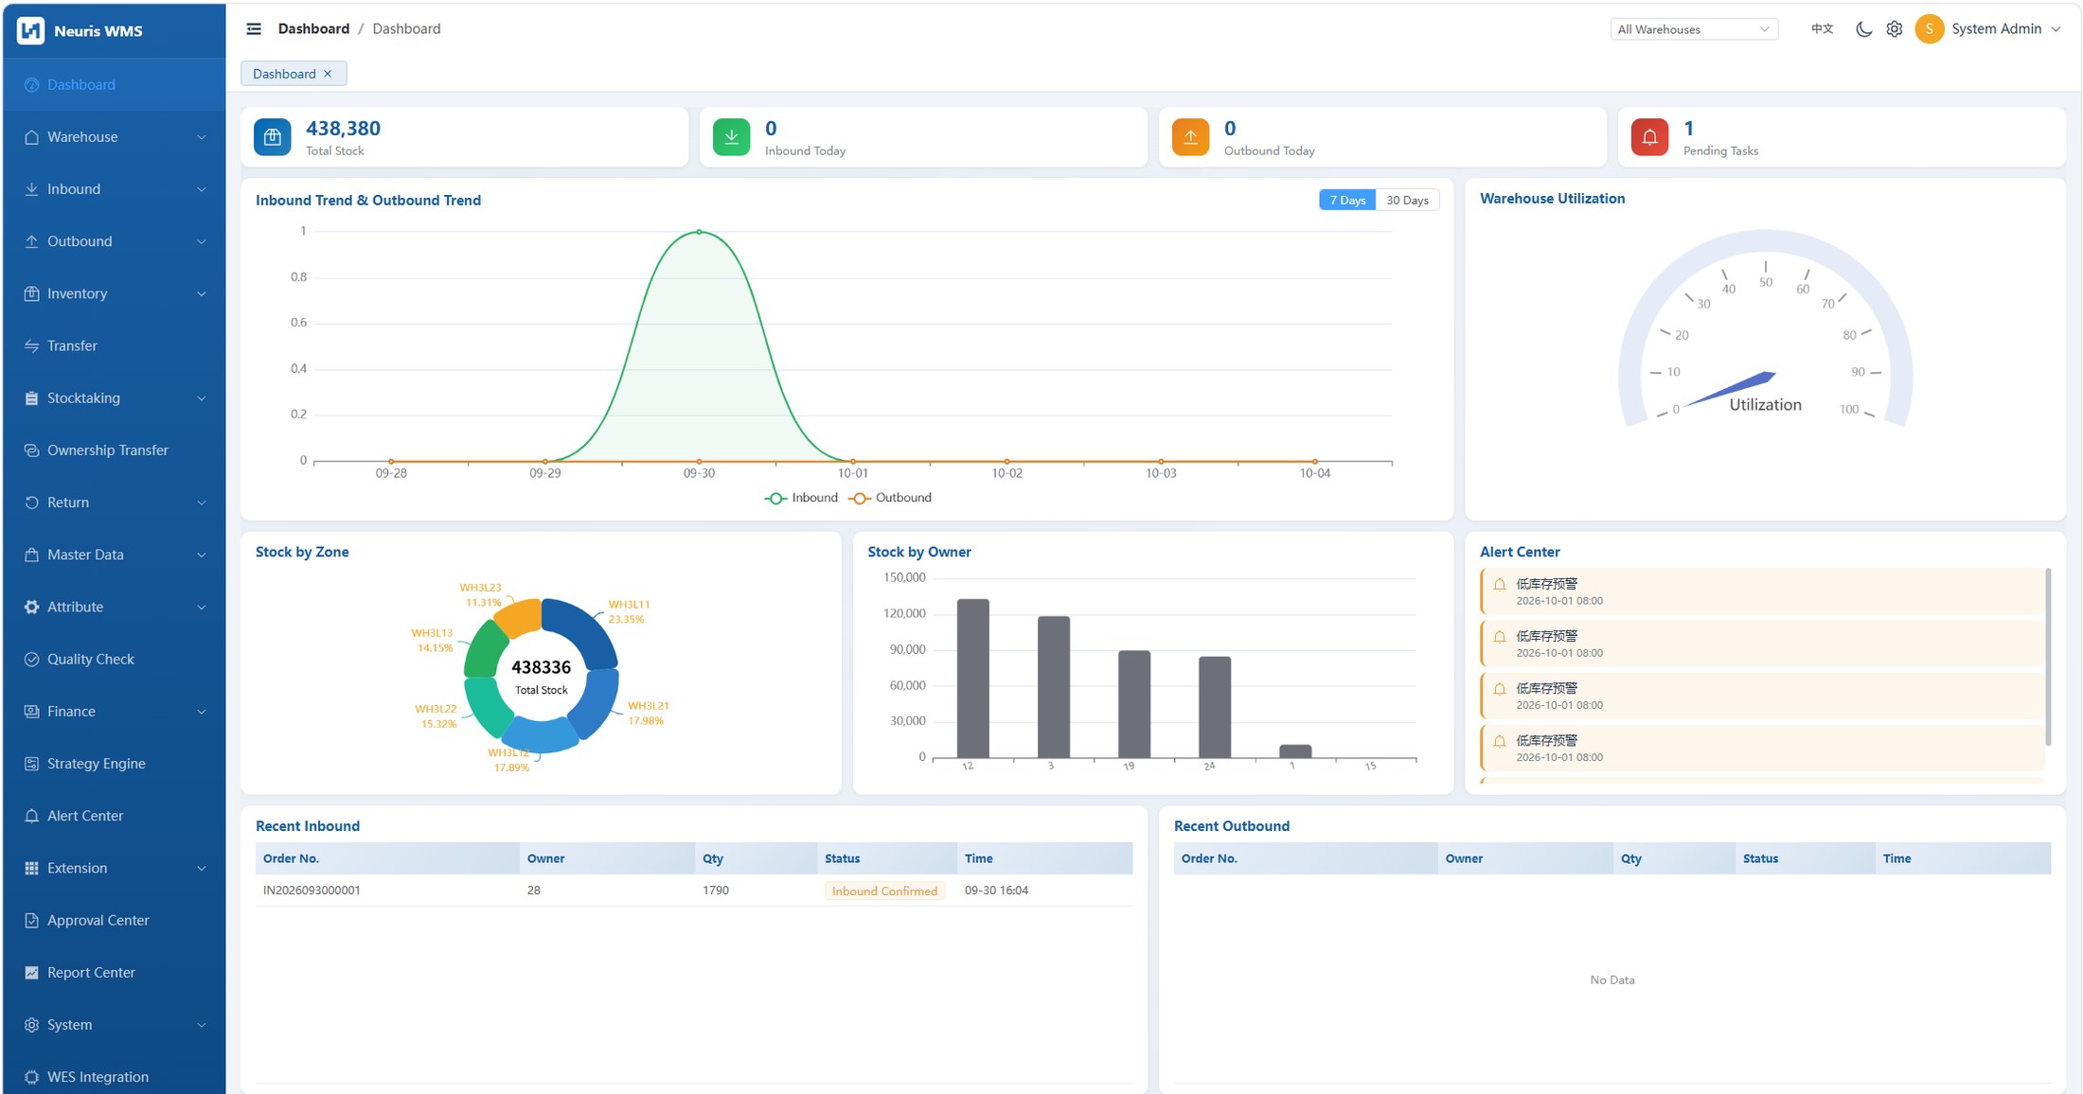
Task: Open the Quality Check menu item
Action: pyautogui.click(x=114, y=659)
